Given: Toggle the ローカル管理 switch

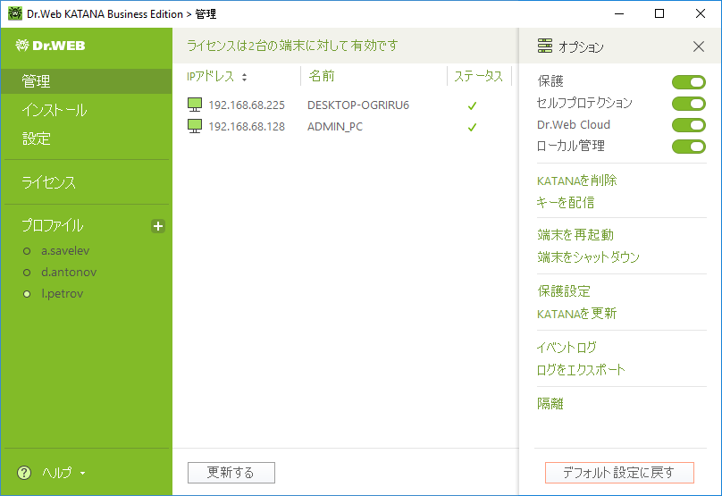Looking at the screenshot, I should [689, 147].
